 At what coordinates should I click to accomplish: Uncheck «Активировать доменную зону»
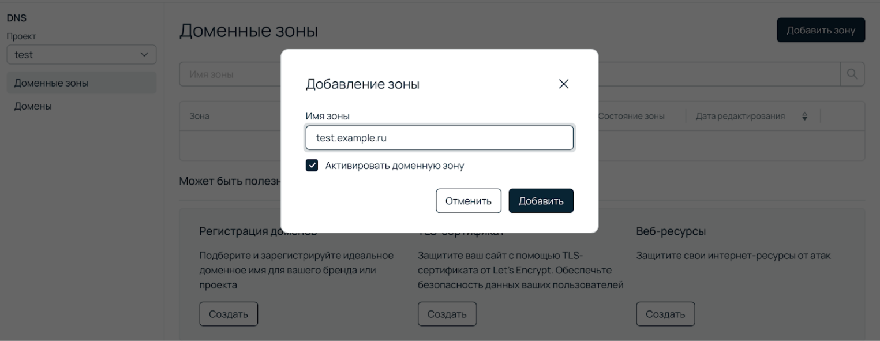312,165
